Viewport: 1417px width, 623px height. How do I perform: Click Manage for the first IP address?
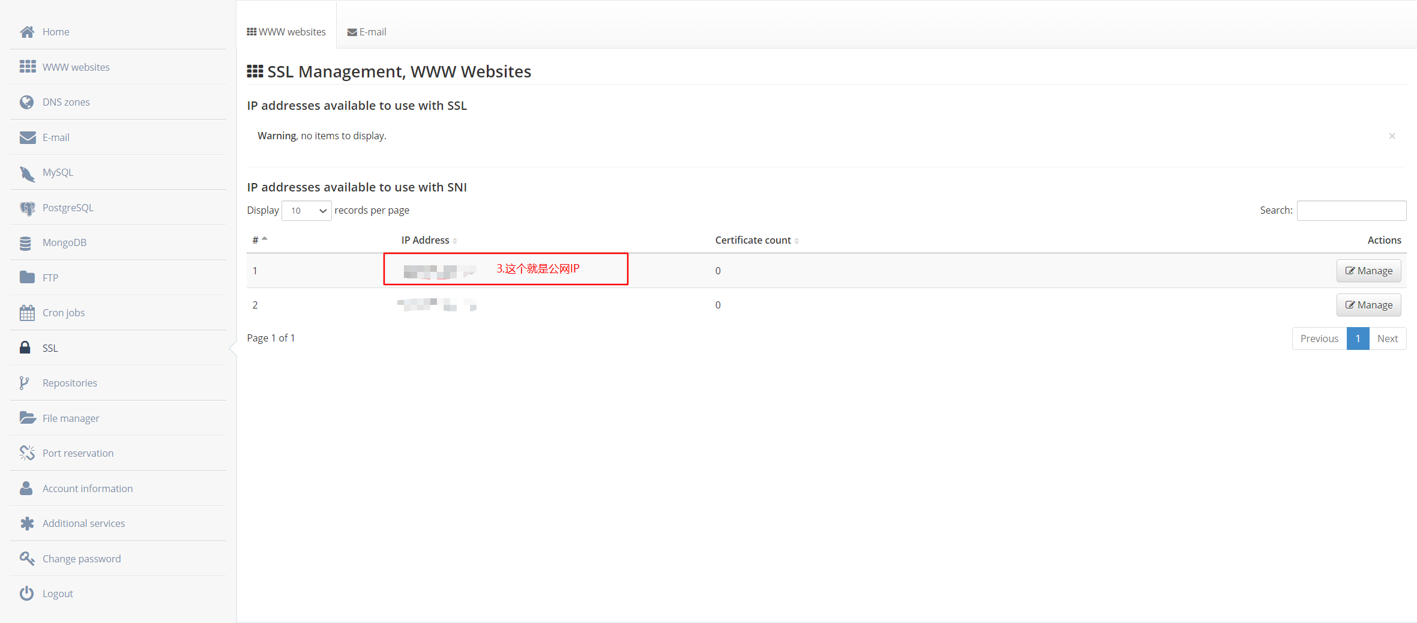coord(1368,271)
